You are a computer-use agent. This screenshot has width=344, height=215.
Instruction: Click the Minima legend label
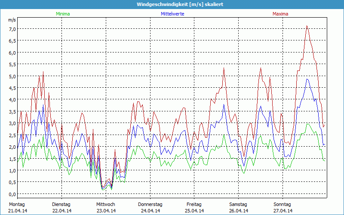point(63,14)
